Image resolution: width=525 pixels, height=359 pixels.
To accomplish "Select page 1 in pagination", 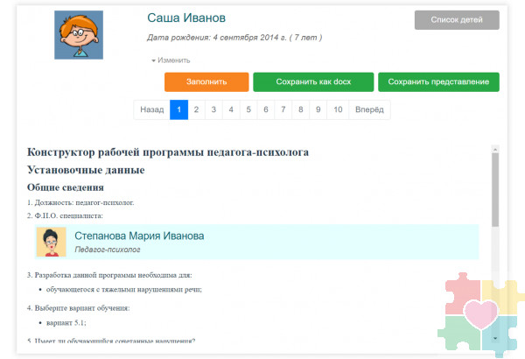I will coord(178,109).
